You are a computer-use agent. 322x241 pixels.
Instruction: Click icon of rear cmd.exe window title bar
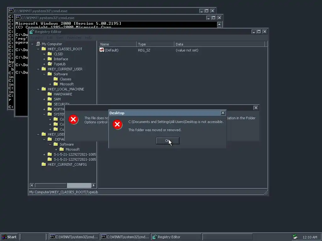[x=11, y=11]
